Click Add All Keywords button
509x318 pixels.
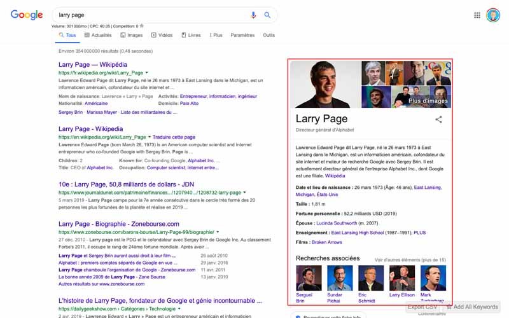472,307
